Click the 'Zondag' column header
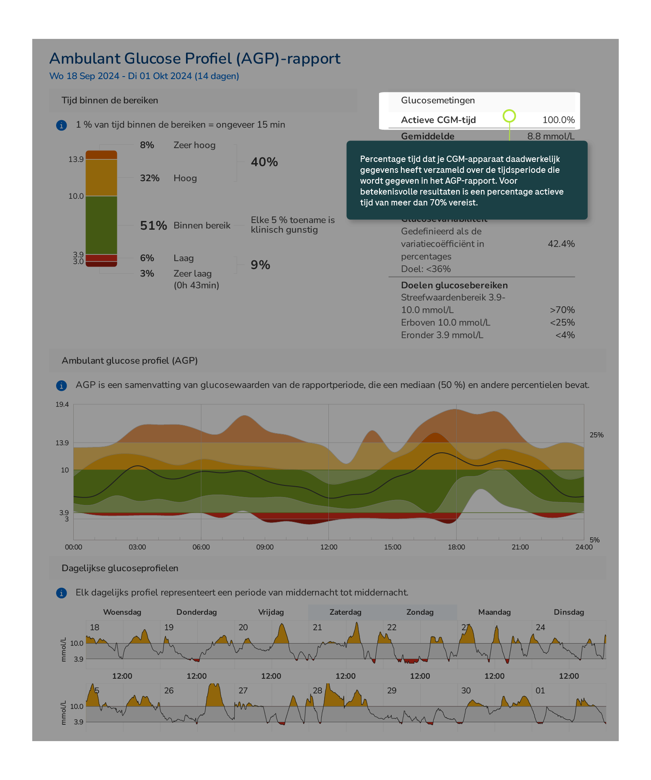651x780 pixels. coord(420,612)
